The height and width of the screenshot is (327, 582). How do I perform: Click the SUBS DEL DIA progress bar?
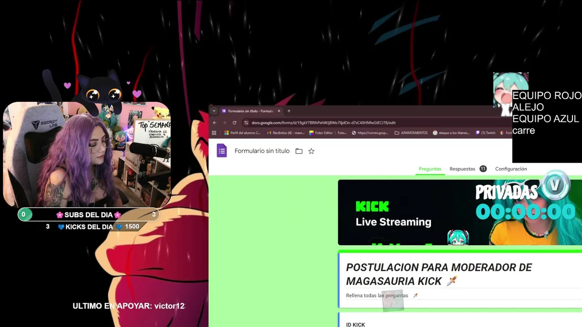coord(89,215)
